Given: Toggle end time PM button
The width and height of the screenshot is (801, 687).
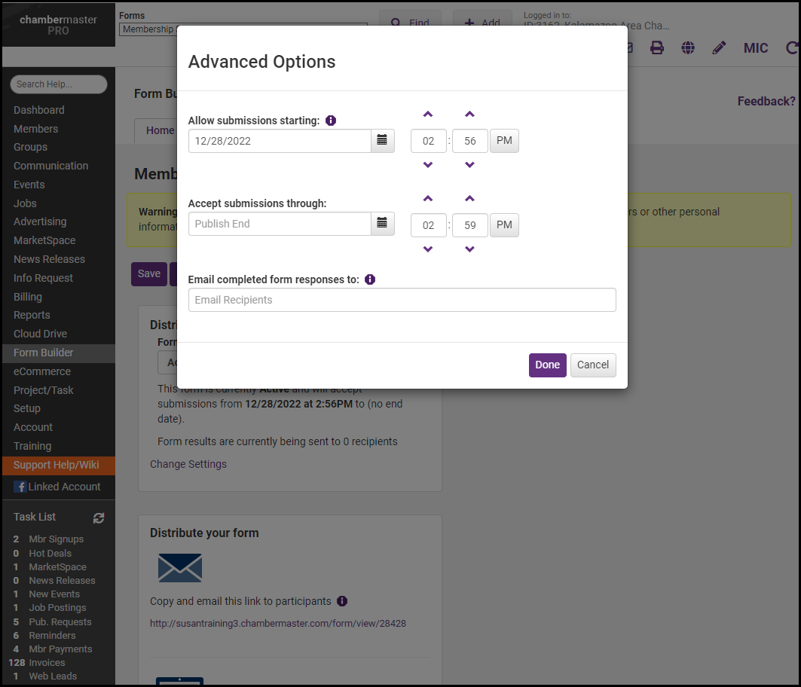Looking at the screenshot, I should tap(504, 224).
